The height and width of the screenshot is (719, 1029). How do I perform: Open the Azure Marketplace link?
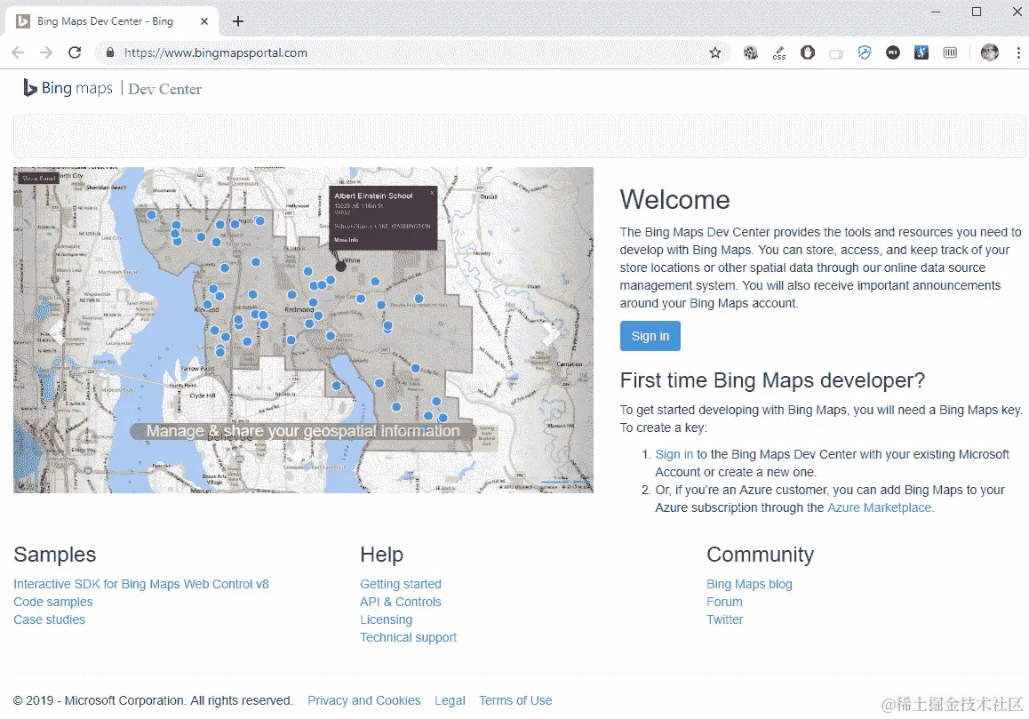click(880, 507)
